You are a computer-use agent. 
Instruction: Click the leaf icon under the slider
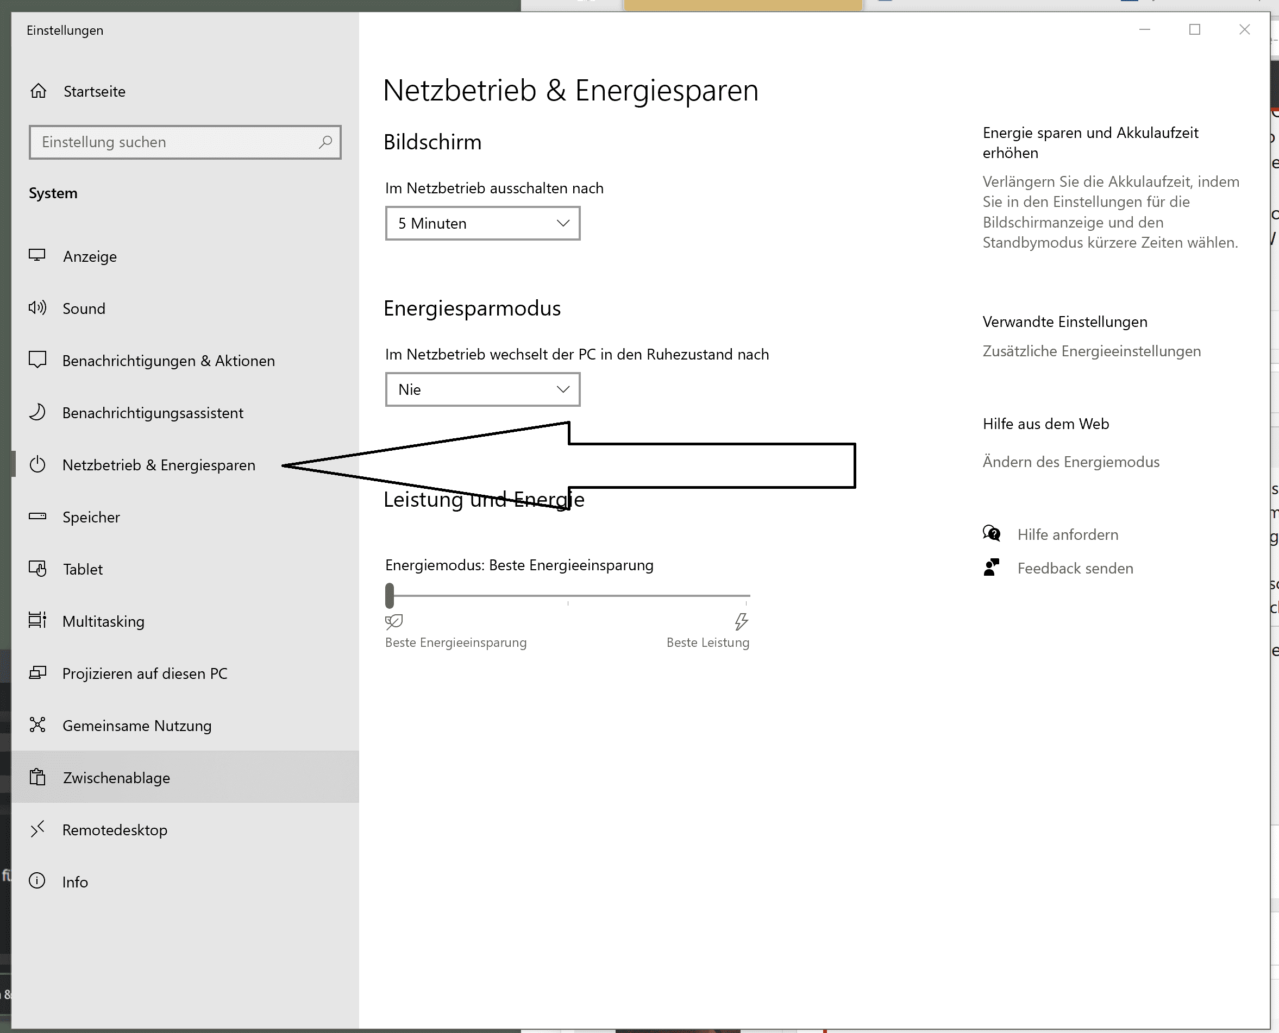click(394, 622)
